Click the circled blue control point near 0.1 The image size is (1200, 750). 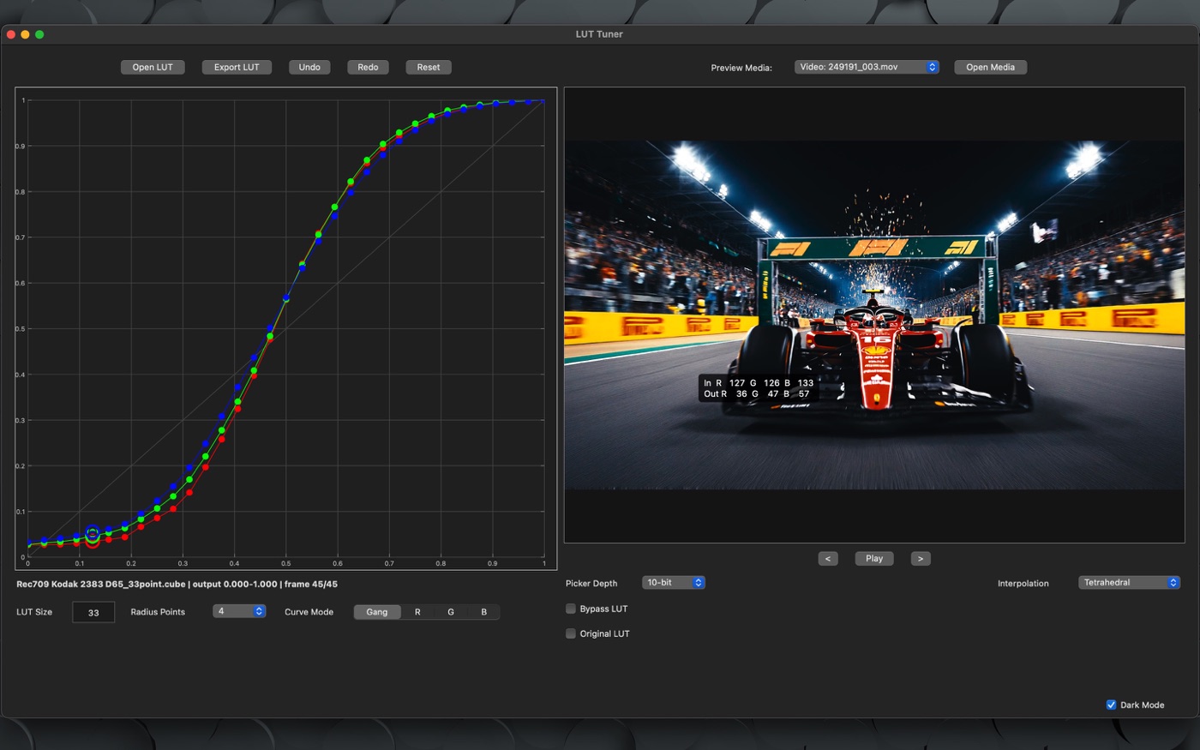coord(93,533)
